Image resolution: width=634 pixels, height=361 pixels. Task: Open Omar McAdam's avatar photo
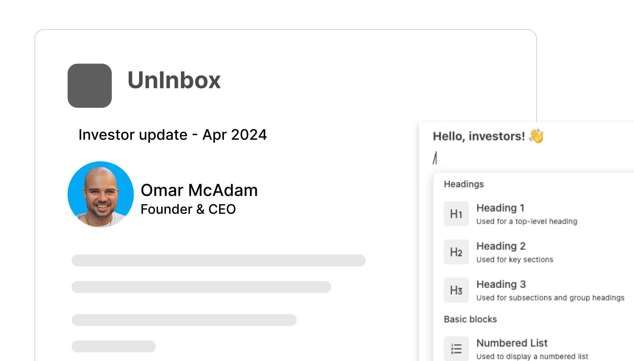coord(101,194)
